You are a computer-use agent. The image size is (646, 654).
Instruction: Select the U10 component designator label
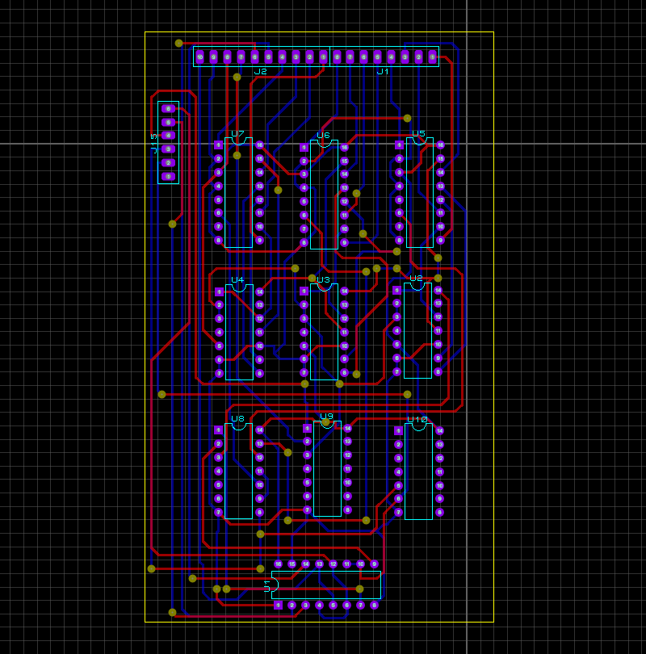point(417,419)
